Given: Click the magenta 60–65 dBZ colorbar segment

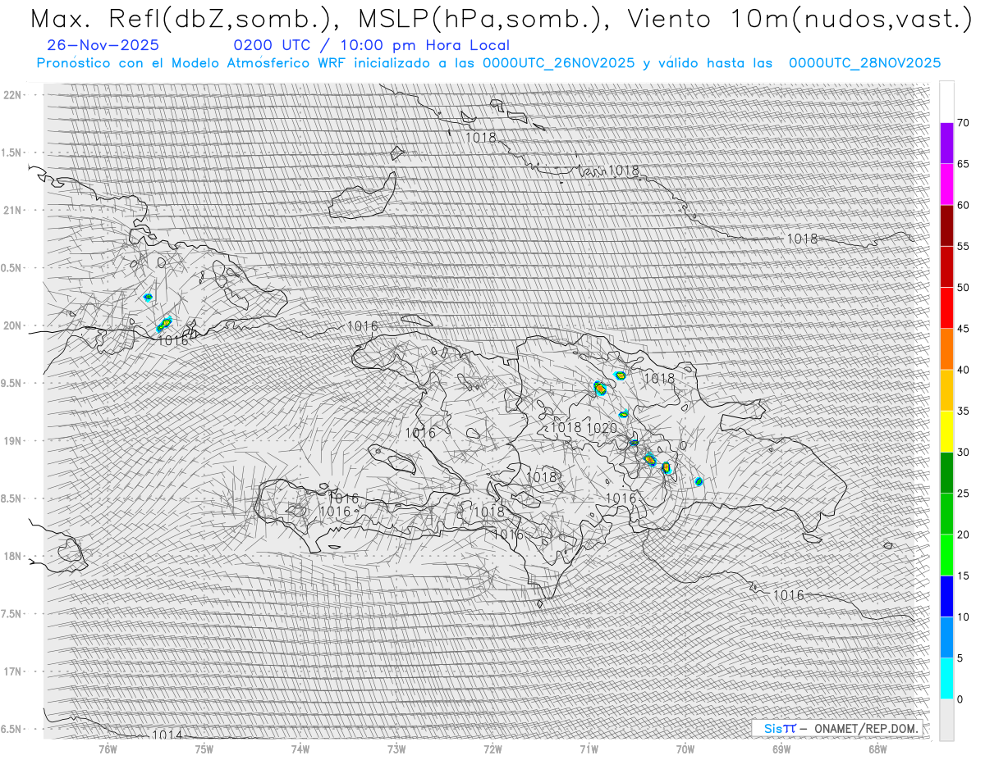Looking at the screenshot, I should click(x=946, y=184).
